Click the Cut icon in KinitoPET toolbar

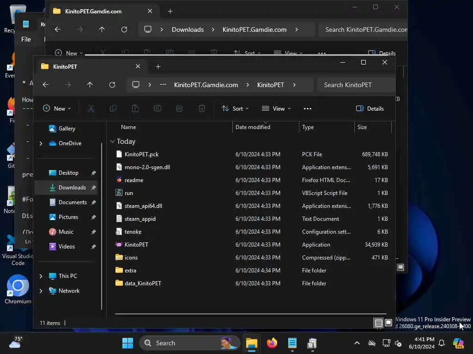tap(91, 108)
